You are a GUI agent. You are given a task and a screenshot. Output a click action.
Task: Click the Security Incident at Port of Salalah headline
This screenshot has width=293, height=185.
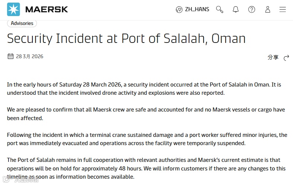click(x=126, y=38)
